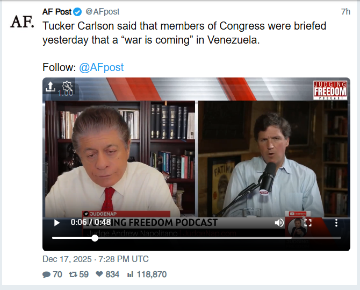
Task: Click the 0:06 / 0:48 time display
Action: [91, 222]
